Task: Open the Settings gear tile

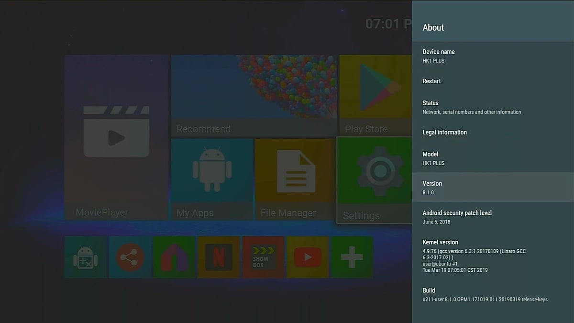Action: [375, 180]
